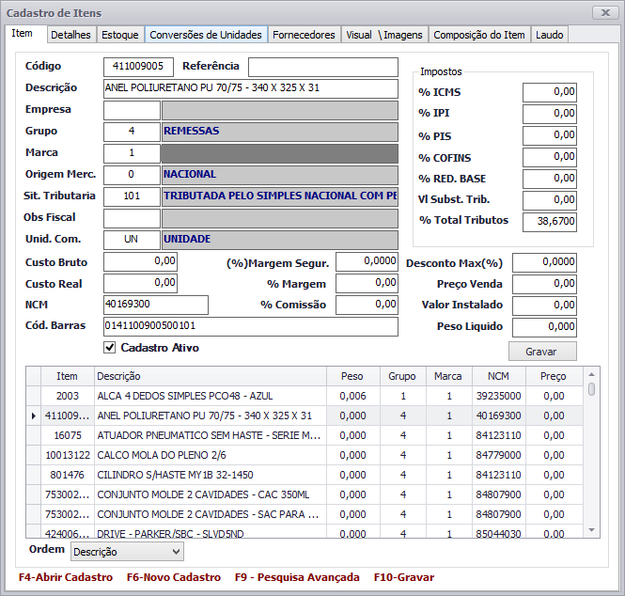Viewport: 625px width, 596px height.
Task: Click the Desconto Max(%) field
Action: pyautogui.click(x=544, y=262)
